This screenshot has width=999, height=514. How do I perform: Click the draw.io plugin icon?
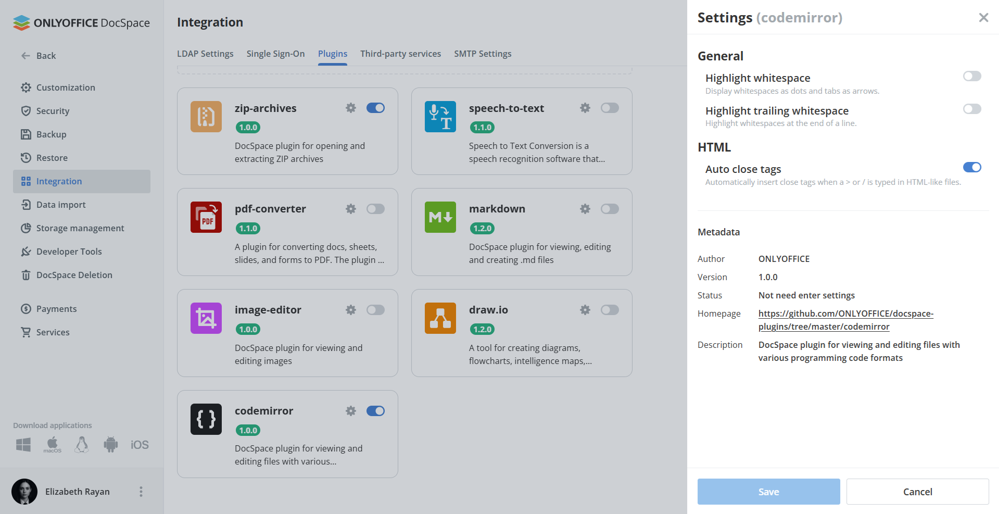[x=440, y=318]
